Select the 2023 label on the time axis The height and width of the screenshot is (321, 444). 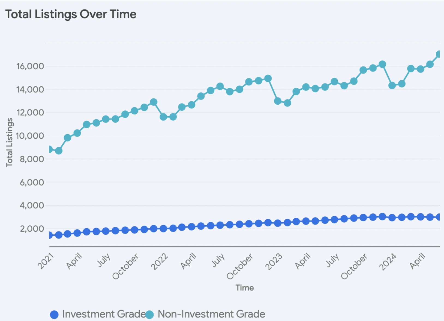pos(274,262)
